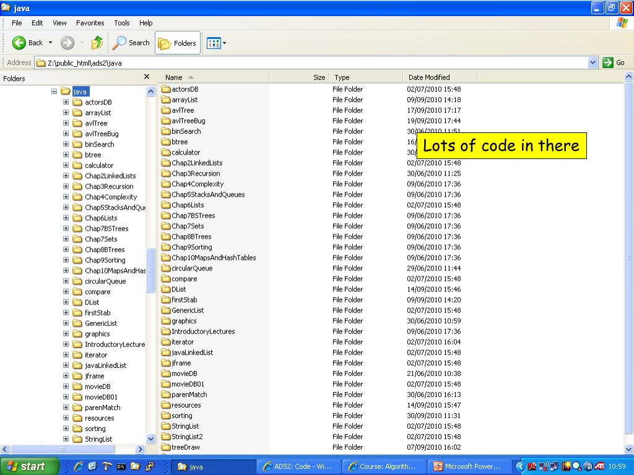The width and height of the screenshot is (634, 475).
Task: Open the Search pane
Action: (131, 43)
